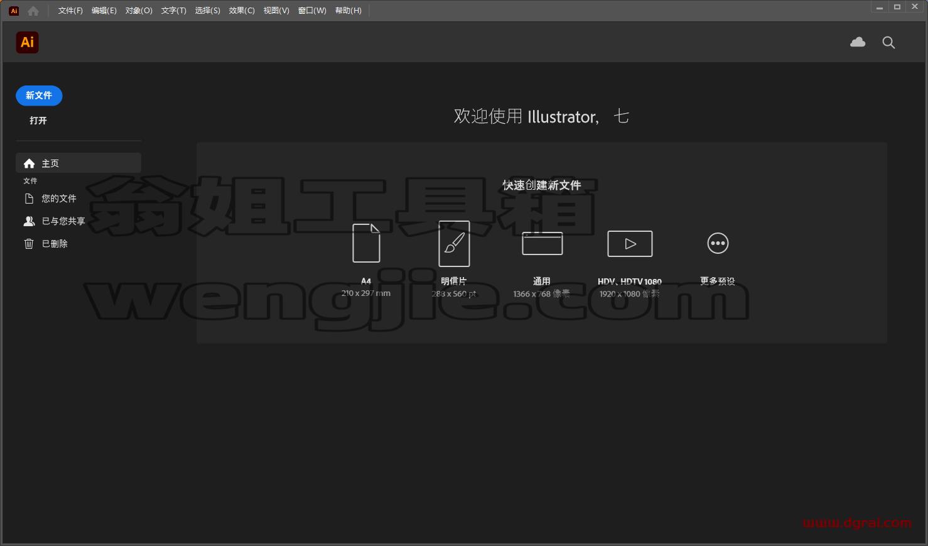The image size is (928, 546).
Task: Open the 文件(F) menu
Action: pos(70,11)
